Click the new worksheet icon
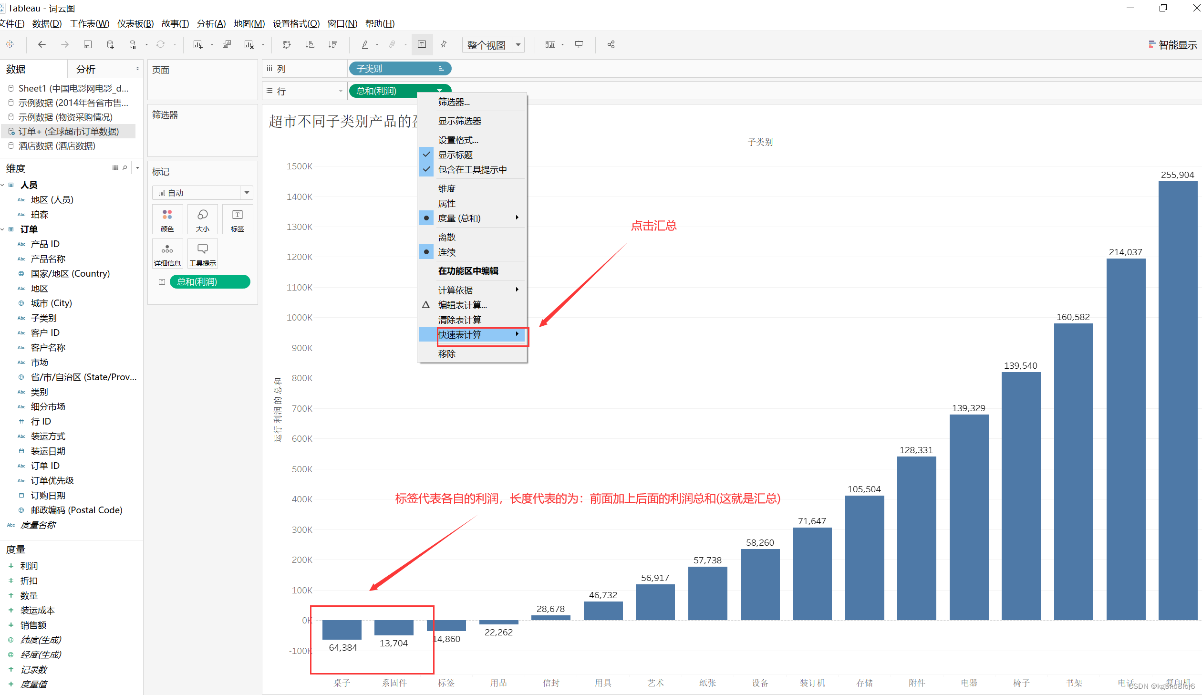The image size is (1202, 695). (x=198, y=44)
